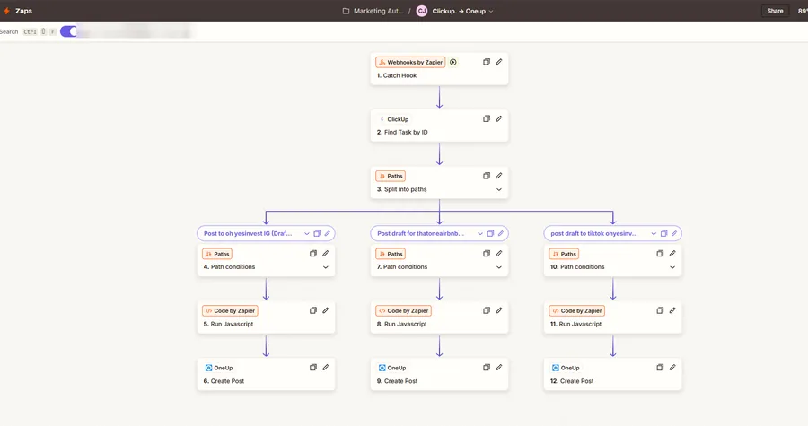Image resolution: width=808 pixels, height=426 pixels.
Task: Expand step 4 Path conditions chevron
Action: [326, 267]
